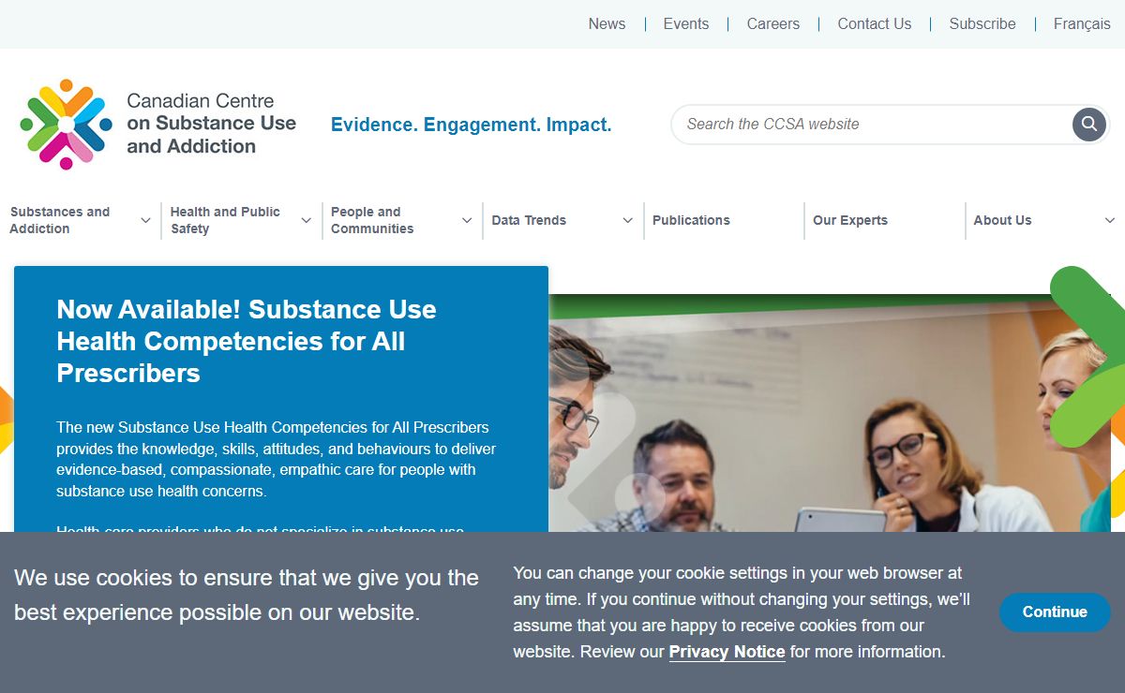The height and width of the screenshot is (693, 1125).
Task: Click the Subscribe link
Action: [982, 24]
